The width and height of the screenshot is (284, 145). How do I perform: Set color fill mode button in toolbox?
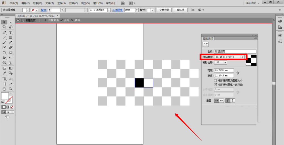pyautogui.click(x=4, y=107)
